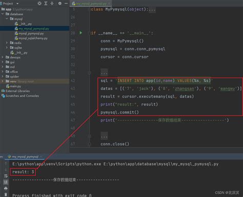Open Project panel settings gear

pos(60,3)
